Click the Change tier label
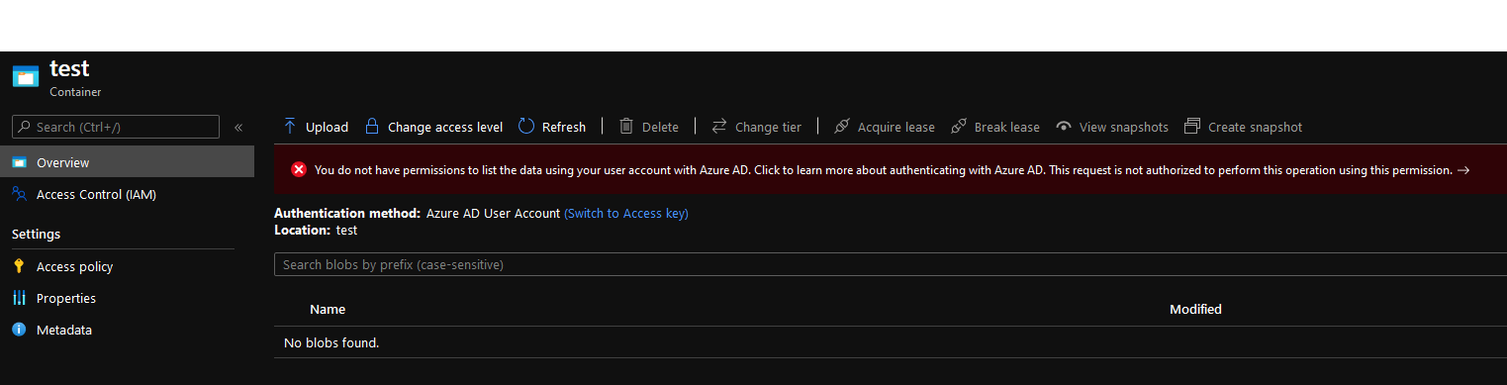 tap(768, 127)
